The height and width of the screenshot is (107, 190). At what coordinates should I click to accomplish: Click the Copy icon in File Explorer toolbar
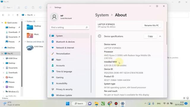[26, 7]
